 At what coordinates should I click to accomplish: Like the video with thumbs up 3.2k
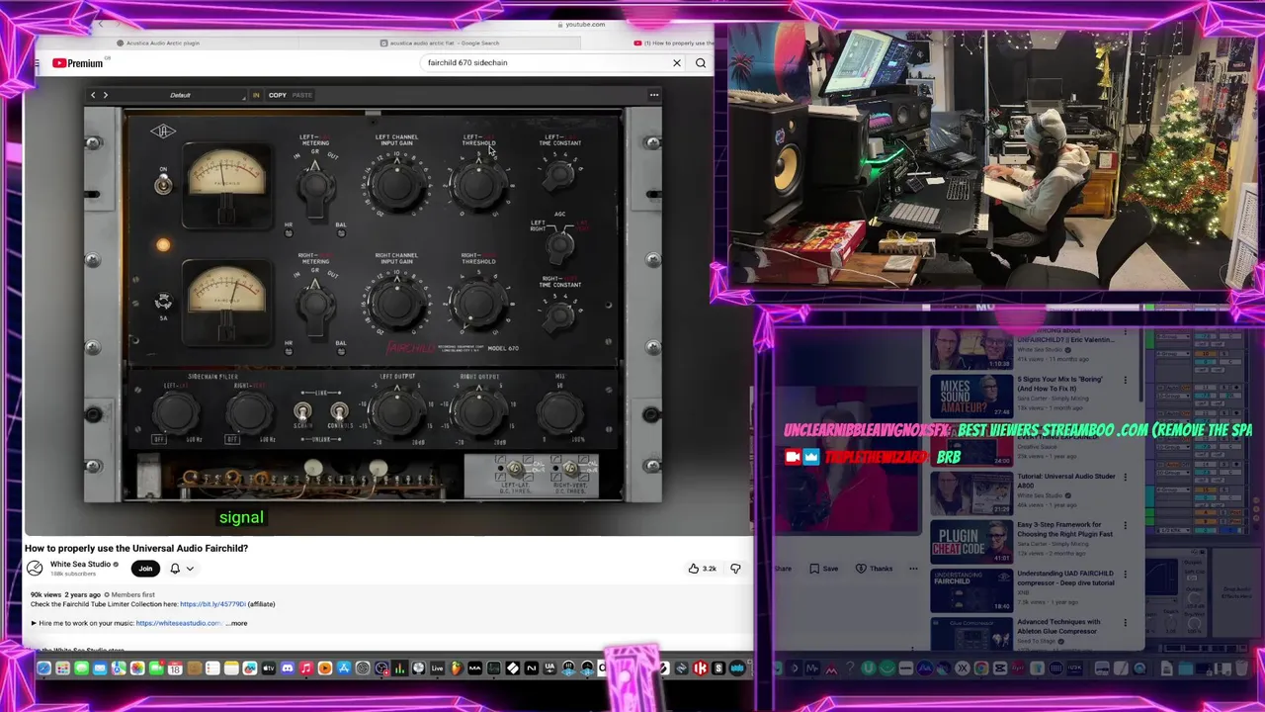pos(702,569)
